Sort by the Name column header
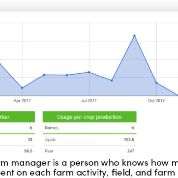The height and width of the screenshot is (178, 178). [x=51, y=128]
